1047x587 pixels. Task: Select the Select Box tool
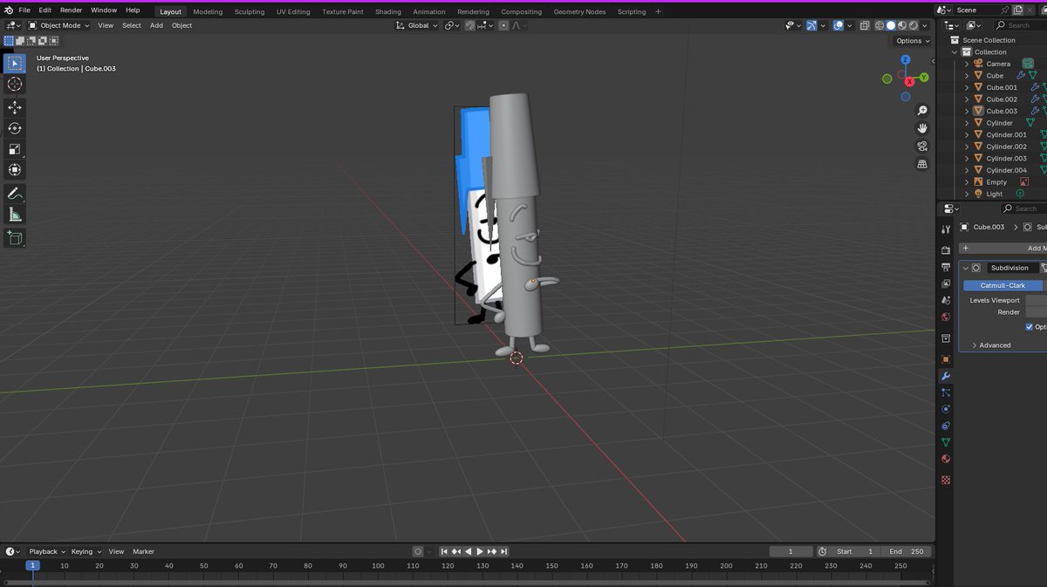click(x=15, y=63)
